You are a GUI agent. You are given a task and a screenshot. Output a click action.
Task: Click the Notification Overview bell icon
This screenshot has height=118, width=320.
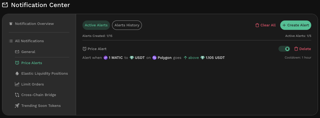click(11, 24)
